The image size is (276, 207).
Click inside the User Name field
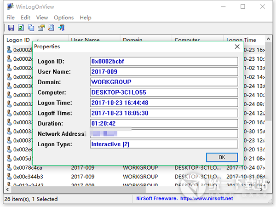164,72
